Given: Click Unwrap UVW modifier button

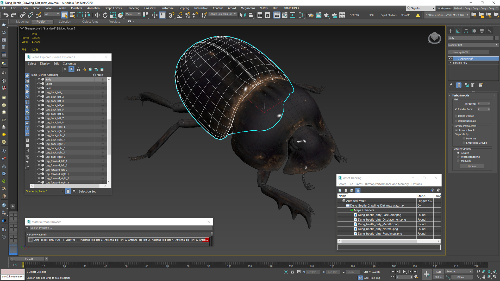Looking at the screenshot, I should click(460, 52).
